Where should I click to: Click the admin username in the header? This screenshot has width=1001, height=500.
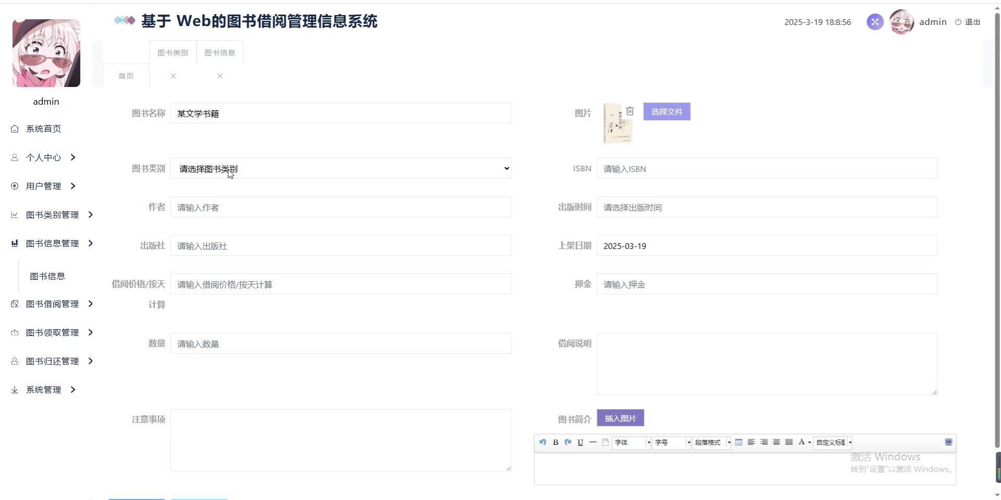point(933,22)
